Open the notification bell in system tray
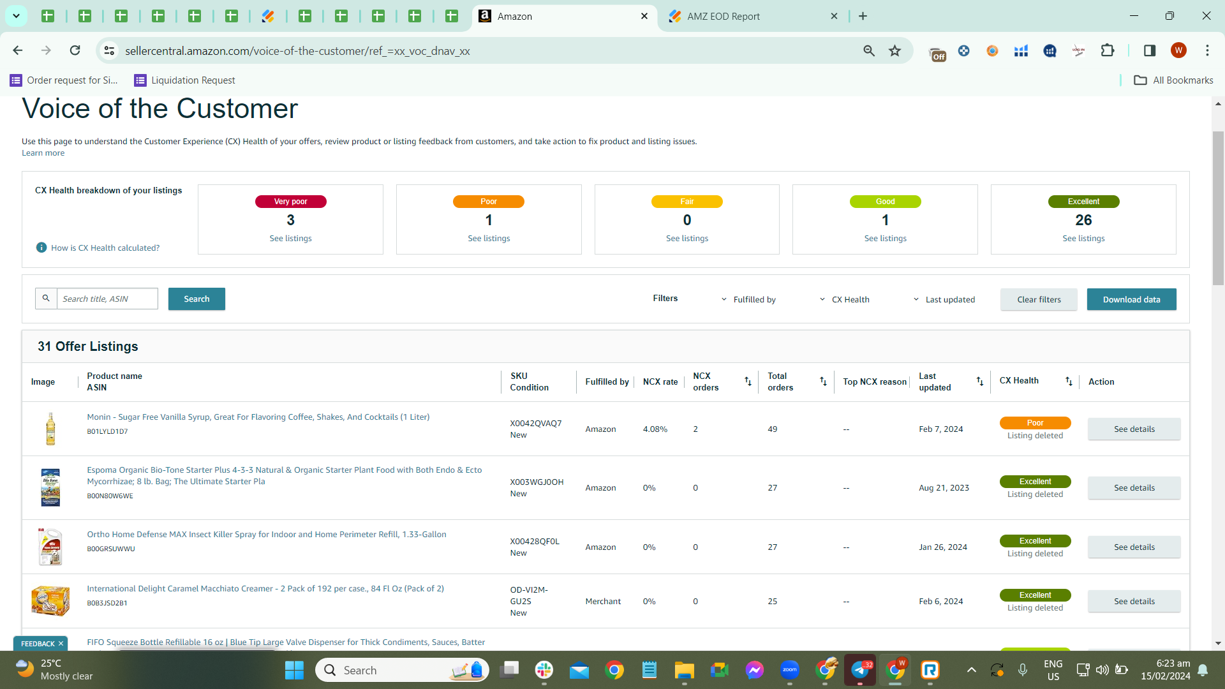Viewport: 1225px width, 689px height. pos(1203,670)
